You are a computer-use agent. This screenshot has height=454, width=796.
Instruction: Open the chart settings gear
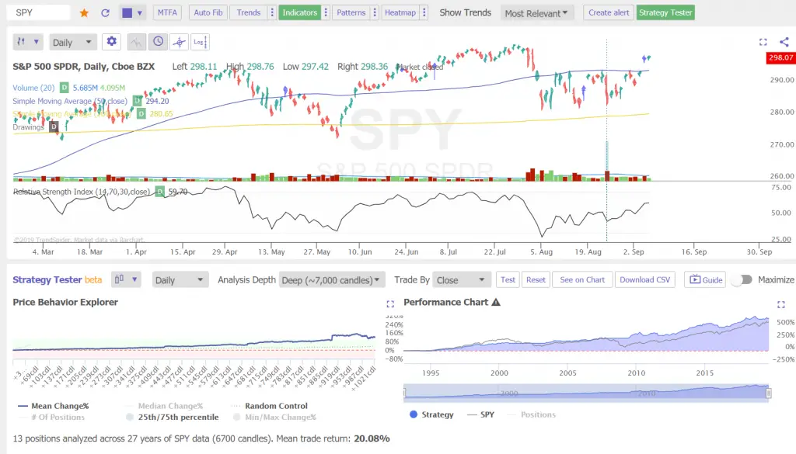[111, 42]
